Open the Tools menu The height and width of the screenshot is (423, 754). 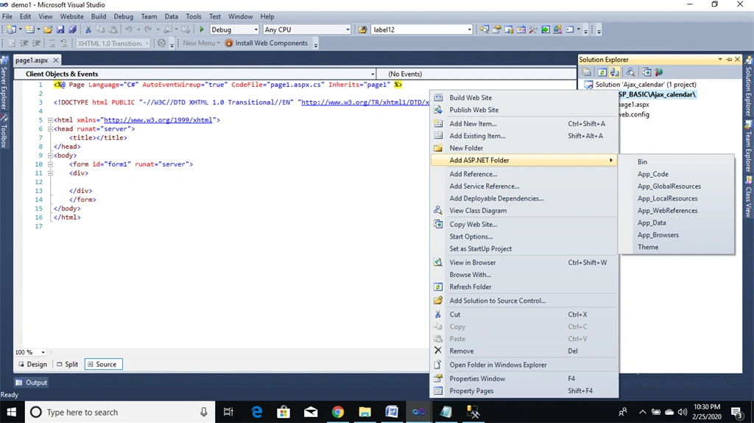pyautogui.click(x=194, y=16)
